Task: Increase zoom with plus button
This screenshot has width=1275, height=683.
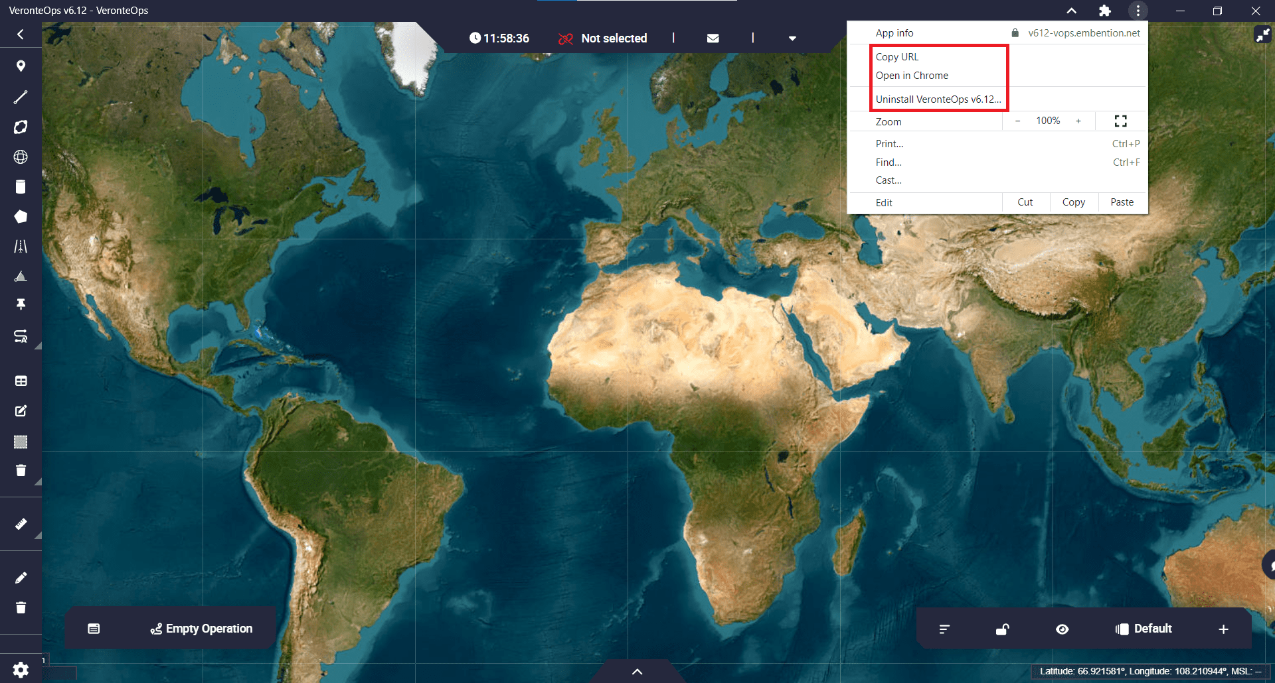Action: tap(1078, 121)
